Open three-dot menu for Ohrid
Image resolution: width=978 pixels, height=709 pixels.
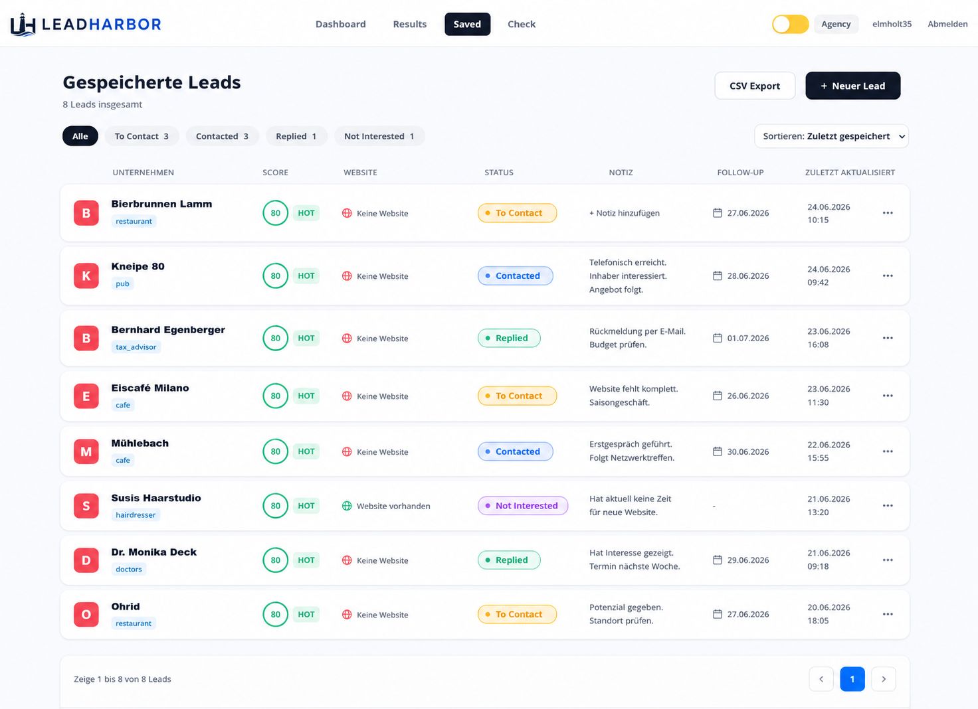coord(888,614)
